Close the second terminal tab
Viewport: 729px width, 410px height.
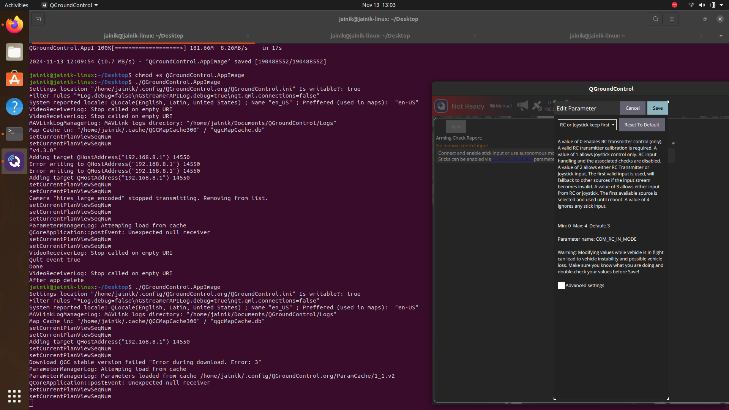pos(475,36)
